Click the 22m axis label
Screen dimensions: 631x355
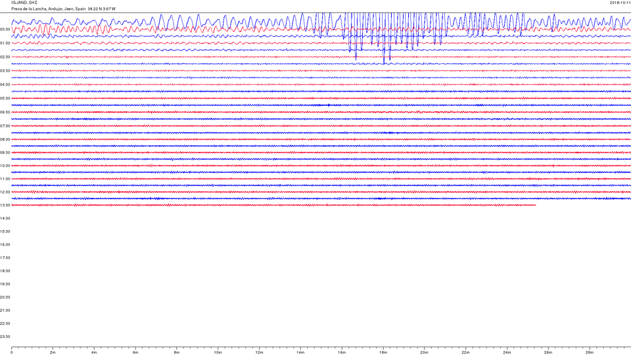(465, 352)
